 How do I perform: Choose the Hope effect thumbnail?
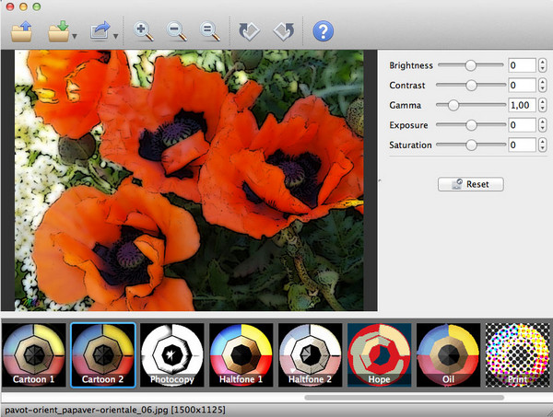379,354
